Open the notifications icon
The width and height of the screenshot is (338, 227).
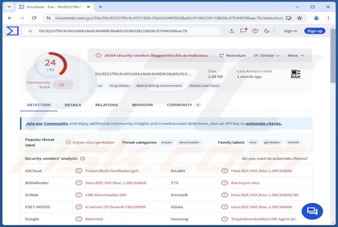point(243,31)
